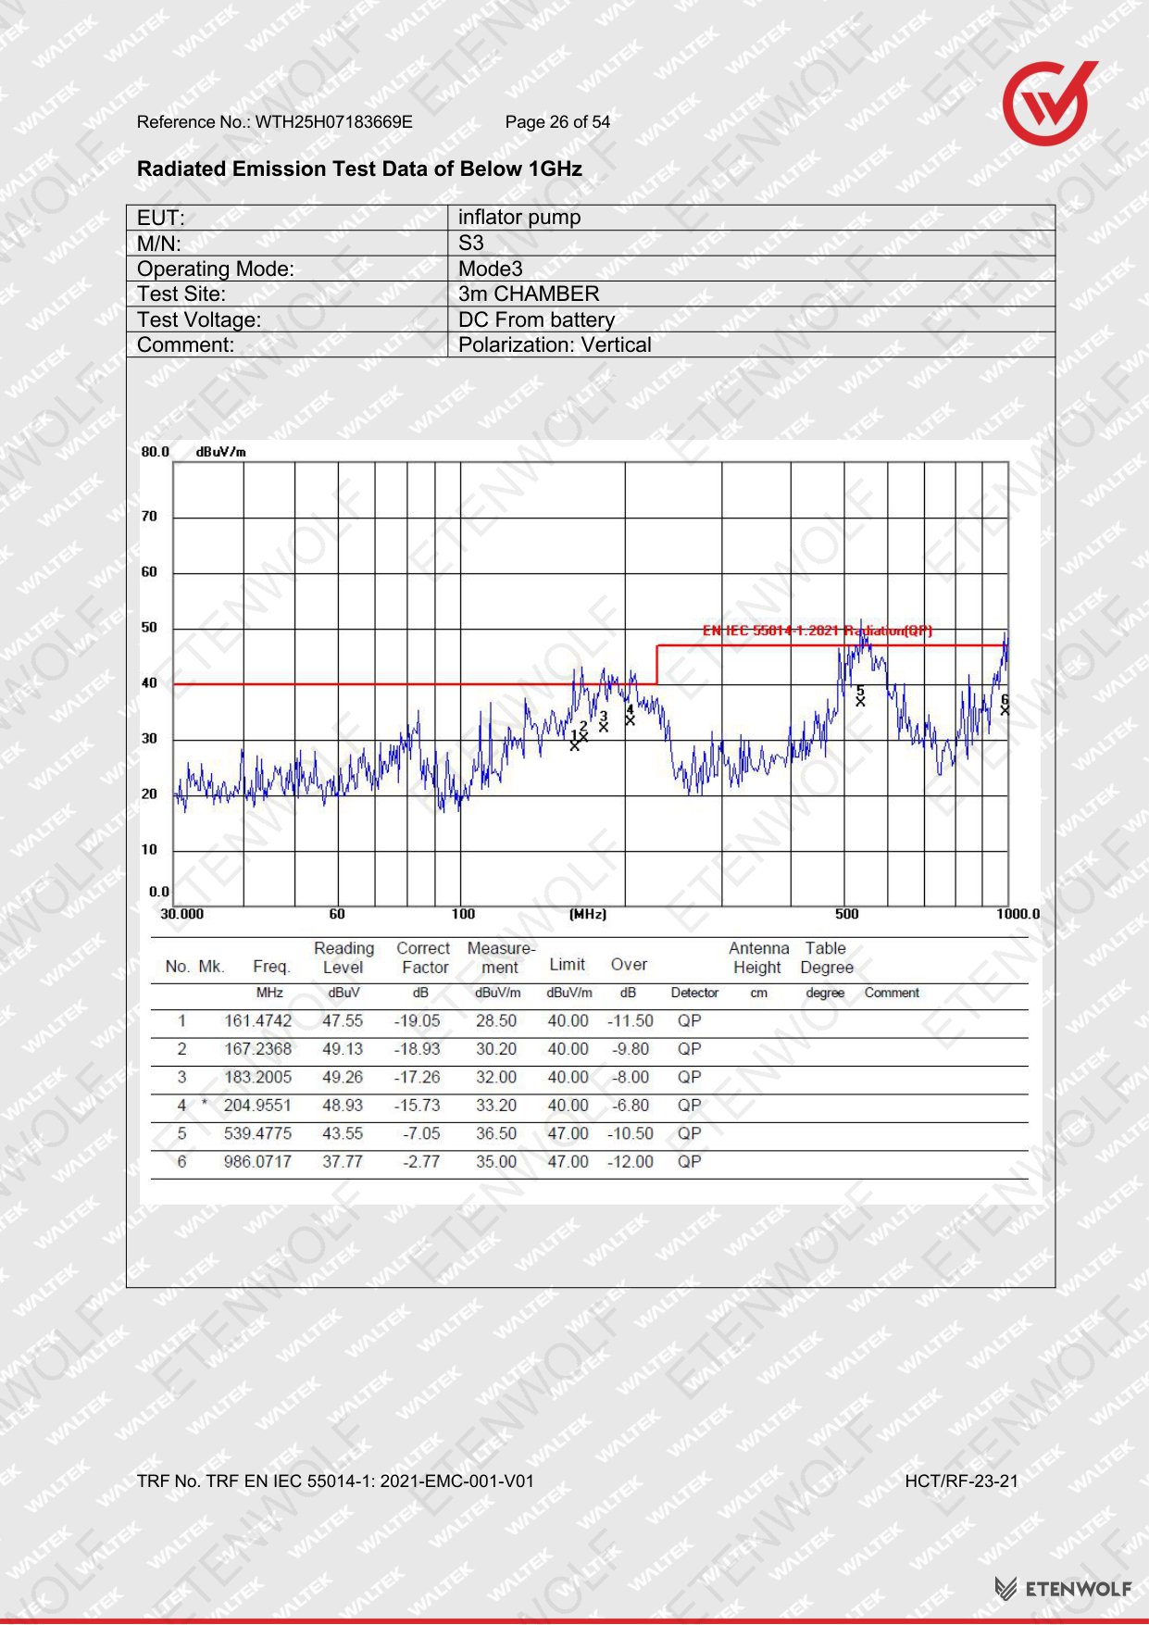The width and height of the screenshot is (1149, 1625).
Task: Click the 'Freq.' column header
Action: coord(271,967)
